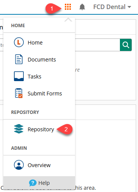This screenshot has width=138, height=192.
Task: Select Home in the launcher menu
Action: (x=35, y=43)
